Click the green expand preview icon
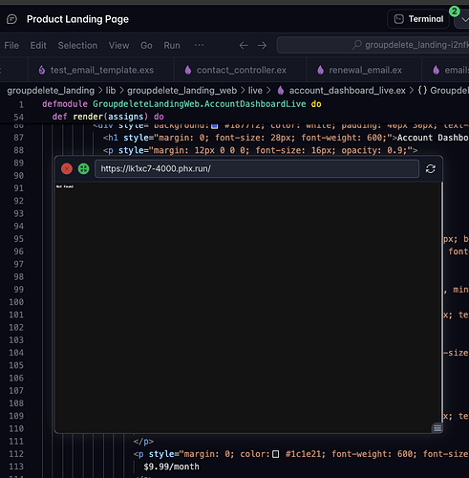This screenshot has height=478, width=469. coord(83,169)
